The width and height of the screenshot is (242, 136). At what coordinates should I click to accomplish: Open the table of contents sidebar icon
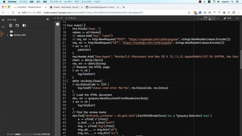(3, 20)
